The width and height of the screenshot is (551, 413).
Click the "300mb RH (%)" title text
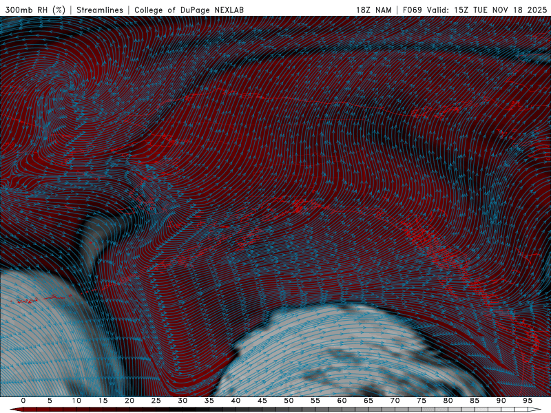coord(36,10)
